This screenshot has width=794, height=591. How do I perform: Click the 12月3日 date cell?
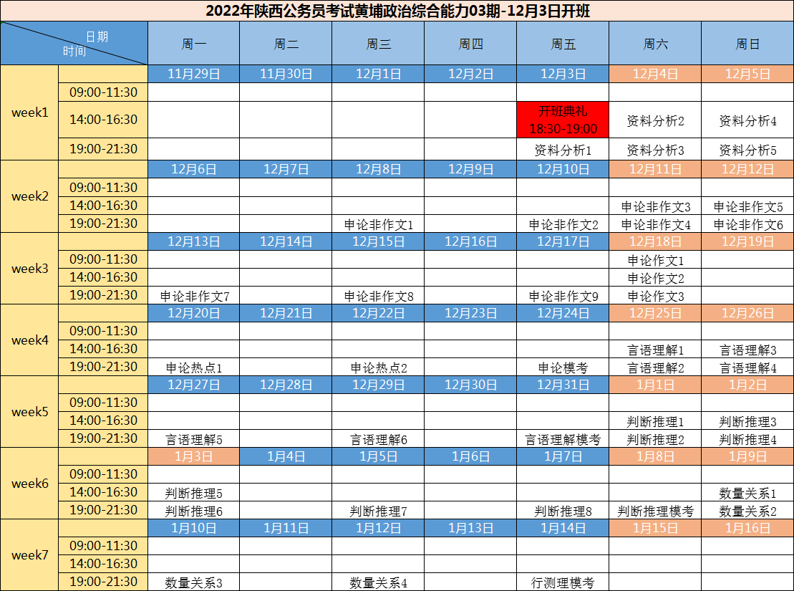tap(563, 74)
